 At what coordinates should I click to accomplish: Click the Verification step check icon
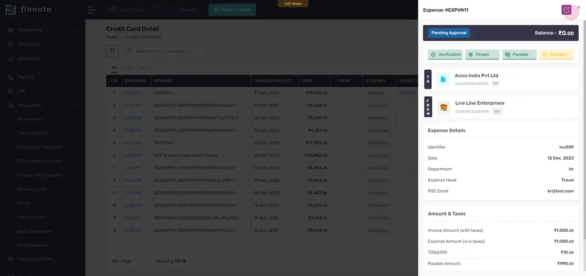click(x=433, y=54)
